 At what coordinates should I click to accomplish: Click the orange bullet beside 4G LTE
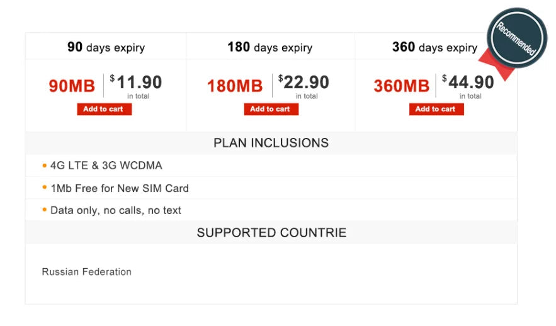click(45, 166)
